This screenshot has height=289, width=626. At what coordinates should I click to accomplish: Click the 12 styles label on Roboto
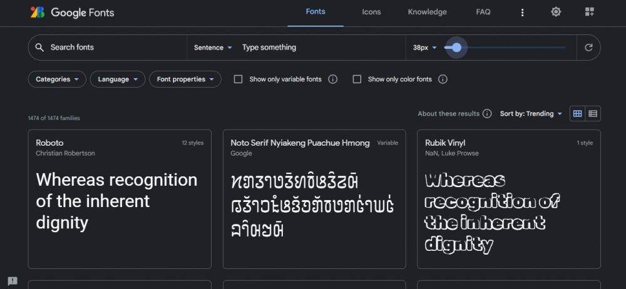point(192,143)
